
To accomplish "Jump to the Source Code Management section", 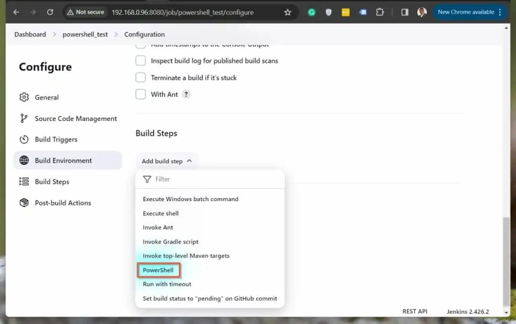I will (76, 118).
